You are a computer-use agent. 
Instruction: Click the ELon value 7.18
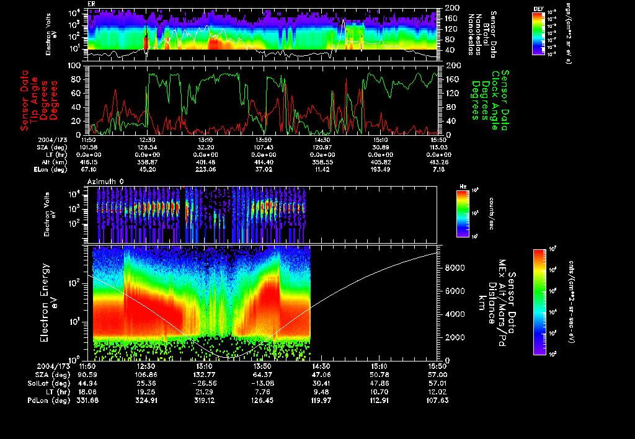(x=438, y=169)
